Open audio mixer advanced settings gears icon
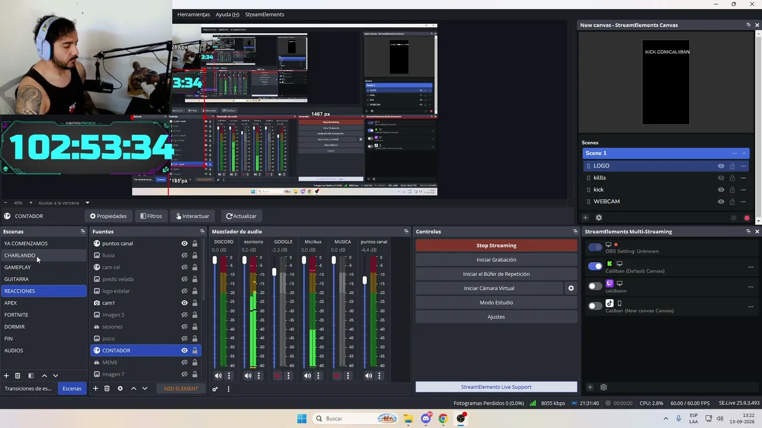Viewport: 762px width, 428px height. point(215,389)
